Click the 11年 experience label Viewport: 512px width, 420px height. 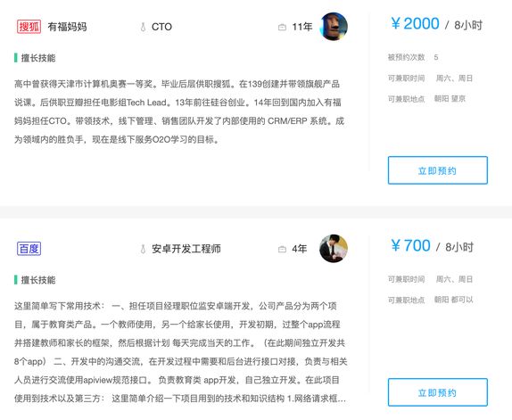(x=302, y=27)
